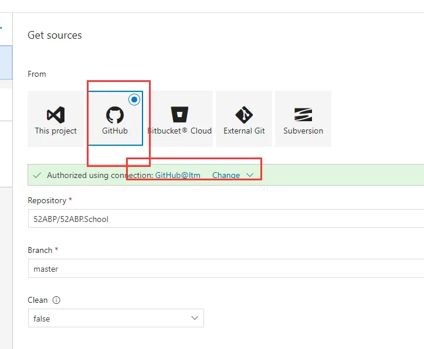Open the GitHub@ltm connection link
The width and height of the screenshot is (424, 349).
[178, 175]
